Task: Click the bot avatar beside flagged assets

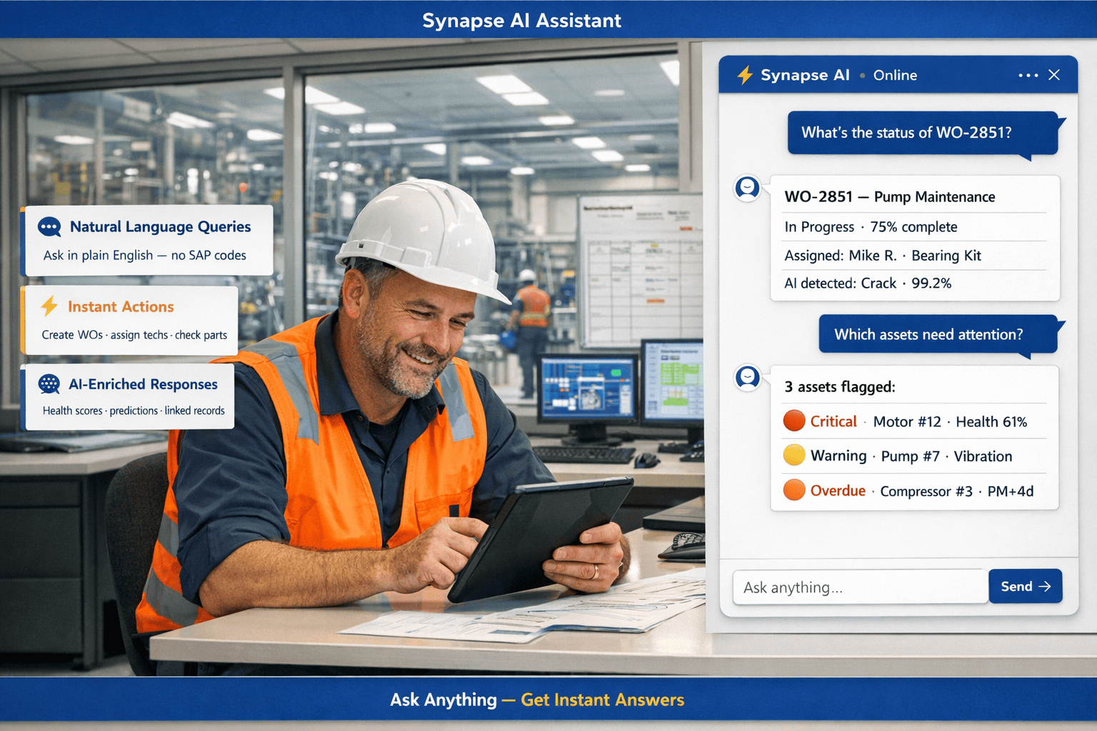Action: [x=747, y=378]
